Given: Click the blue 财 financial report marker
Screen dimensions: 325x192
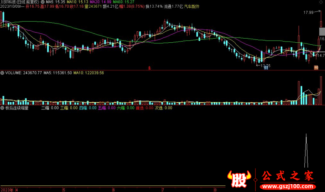Looking at the screenshot, I should click(266, 68).
